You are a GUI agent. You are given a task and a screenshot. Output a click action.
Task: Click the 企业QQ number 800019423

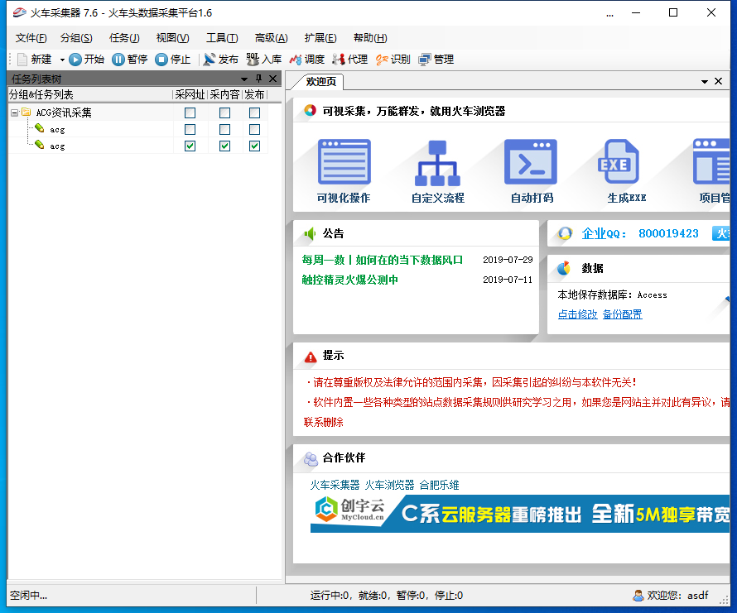pos(668,233)
